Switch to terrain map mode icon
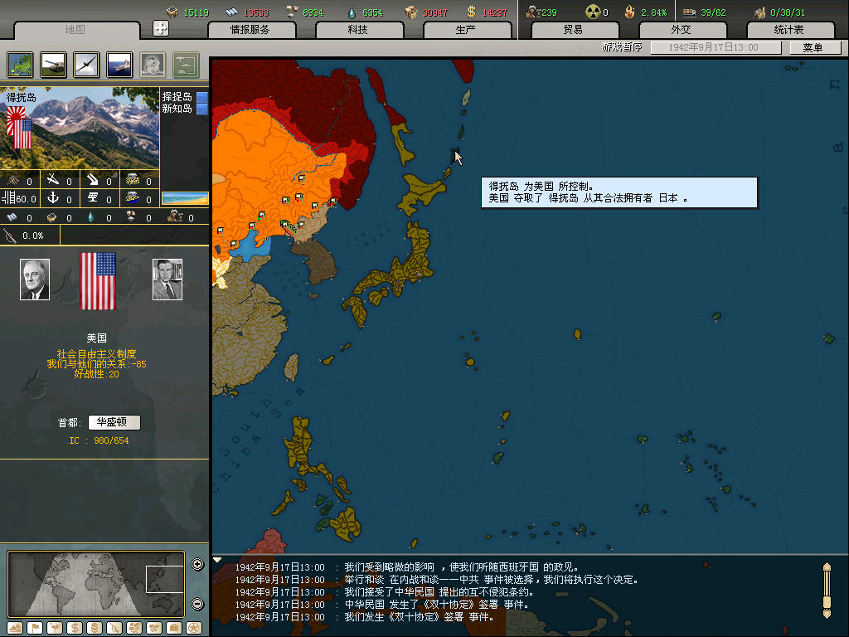 (x=16, y=627)
